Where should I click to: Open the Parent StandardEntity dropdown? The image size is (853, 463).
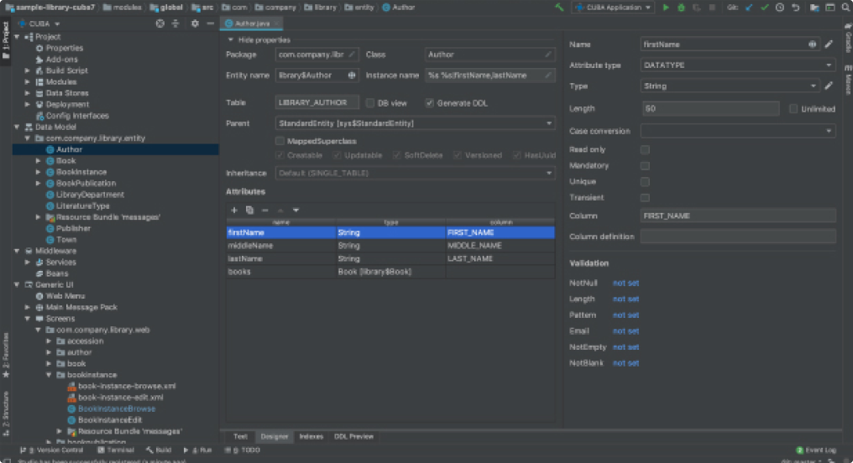click(415, 123)
